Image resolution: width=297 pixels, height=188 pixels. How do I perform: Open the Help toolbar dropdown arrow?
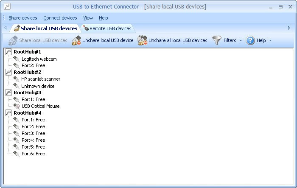(x=271, y=40)
